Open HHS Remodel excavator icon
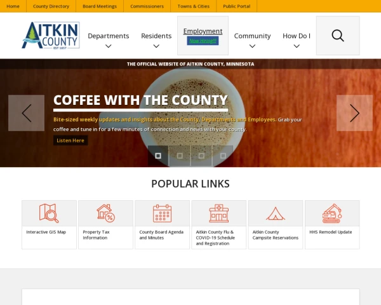Image resolution: width=381 pixels, height=305 pixels. coord(332,213)
